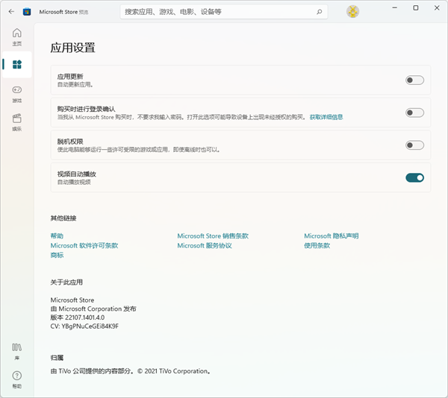Screen dimensions: 448x398
Task: Open Microsoft 服务协议 link
Action: click(x=205, y=245)
